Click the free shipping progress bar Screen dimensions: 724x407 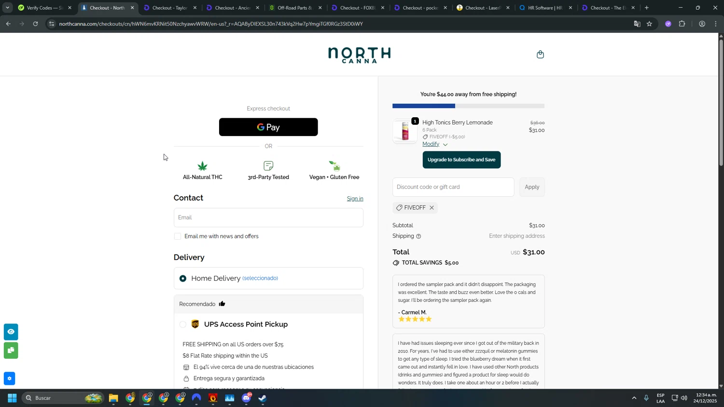(x=468, y=106)
